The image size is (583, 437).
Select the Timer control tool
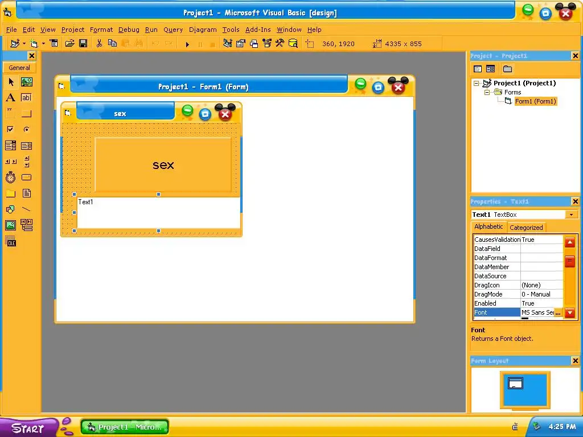[11, 178]
